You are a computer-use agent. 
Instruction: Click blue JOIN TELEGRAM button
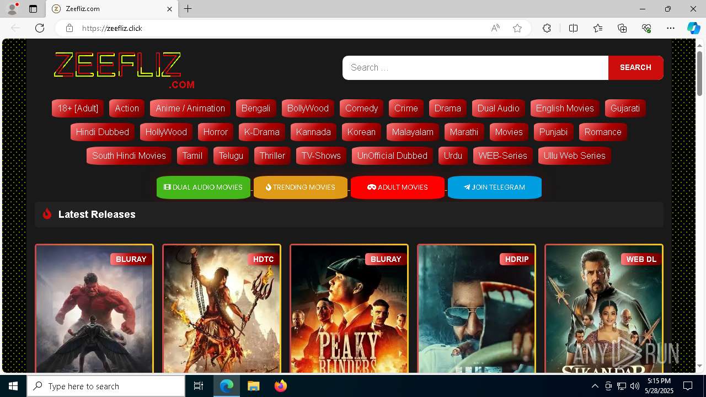click(x=495, y=187)
